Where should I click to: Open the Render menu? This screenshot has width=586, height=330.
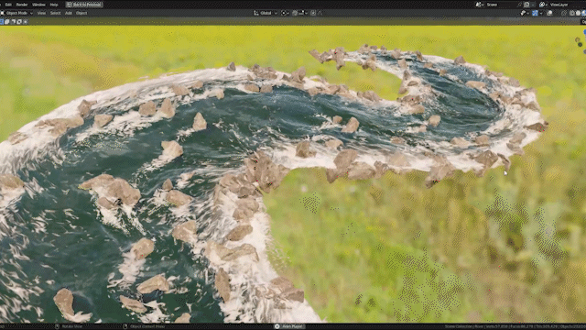(22, 5)
